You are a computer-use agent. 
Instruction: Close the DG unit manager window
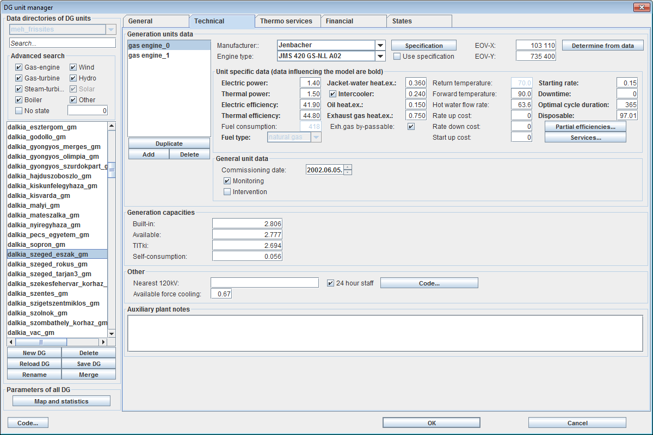click(x=641, y=7)
